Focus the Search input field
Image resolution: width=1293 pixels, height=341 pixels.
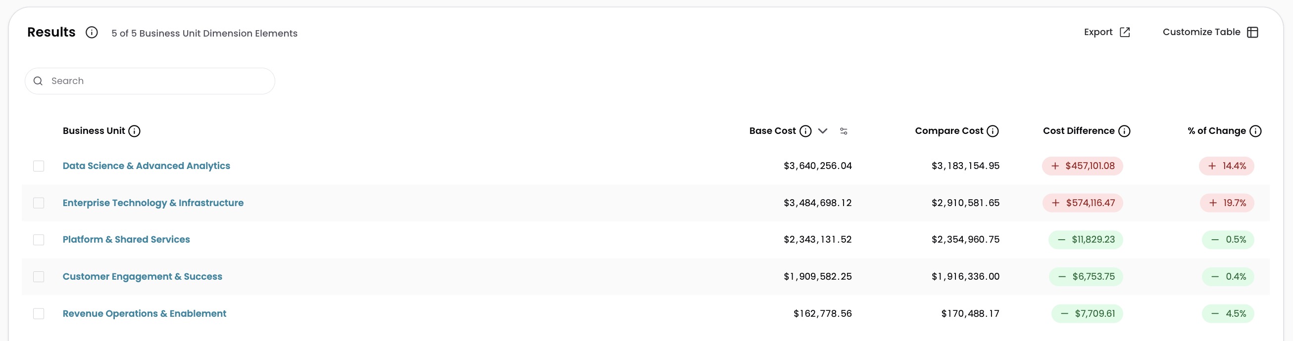pyautogui.click(x=149, y=81)
